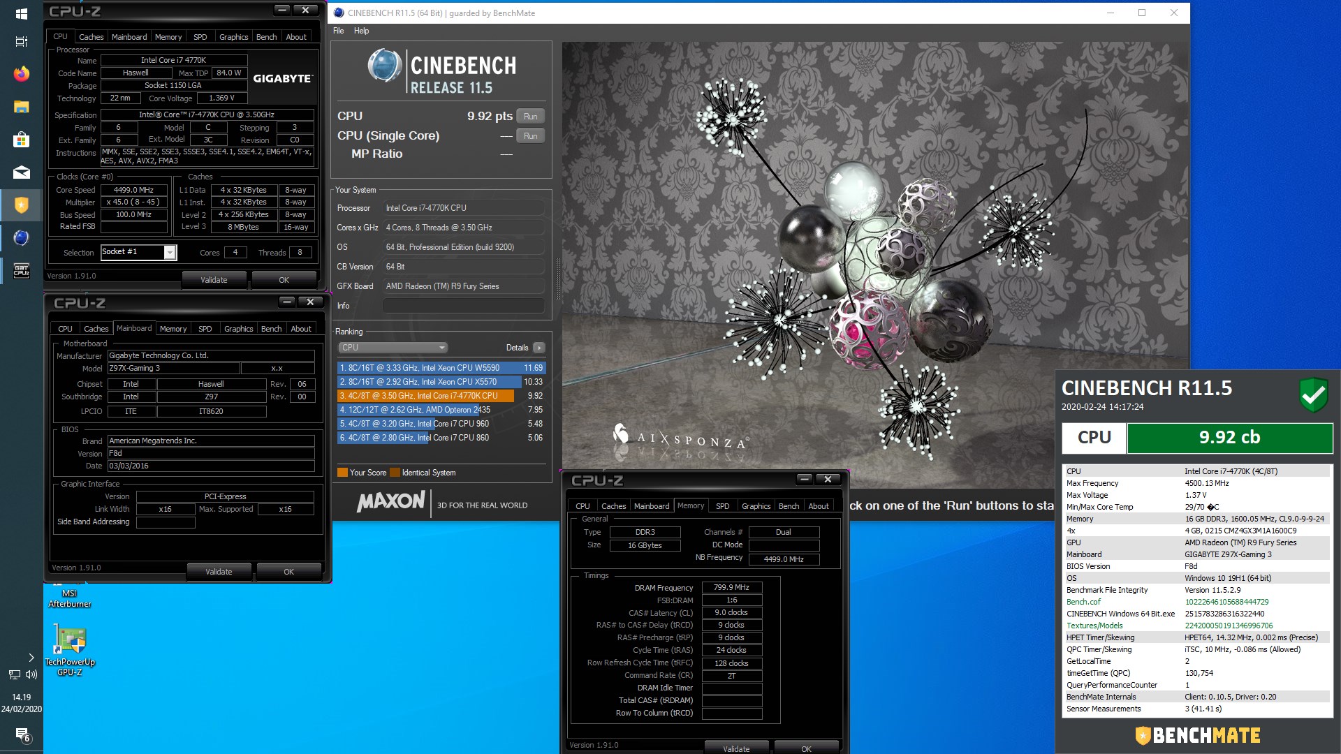Switch to Cinebench via its taskbar globe icon
Image resolution: width=1341 pixels, height=754 pixels.
tap(21, 238)
